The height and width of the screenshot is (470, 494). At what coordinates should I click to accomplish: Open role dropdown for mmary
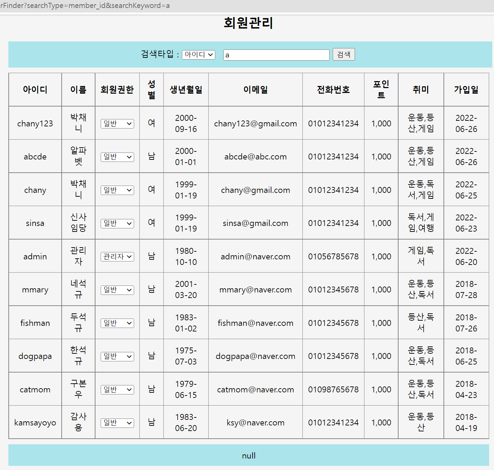(117, 290)
